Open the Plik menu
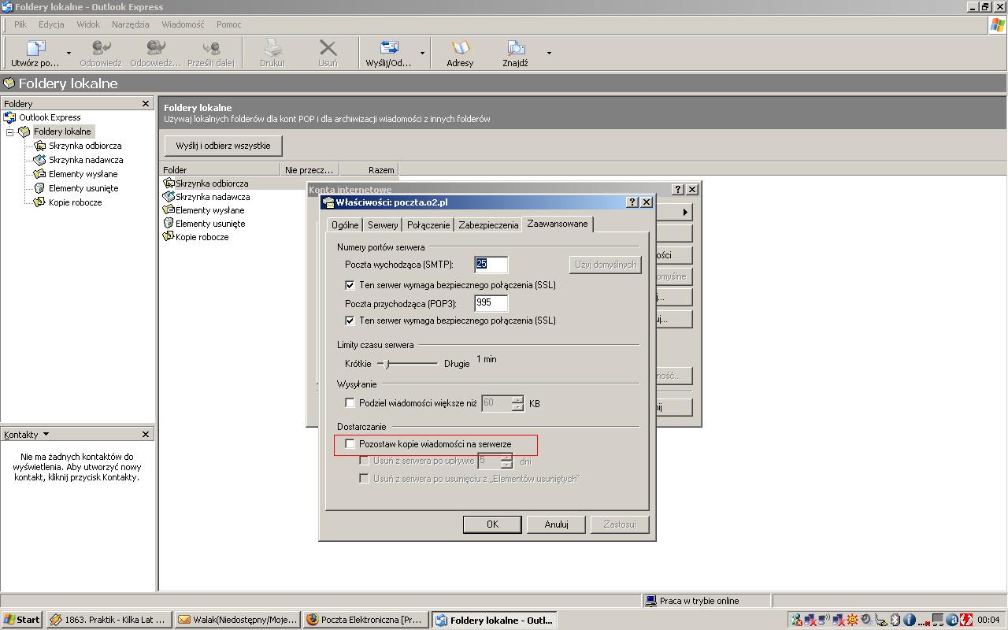 (x=20, y=24)
